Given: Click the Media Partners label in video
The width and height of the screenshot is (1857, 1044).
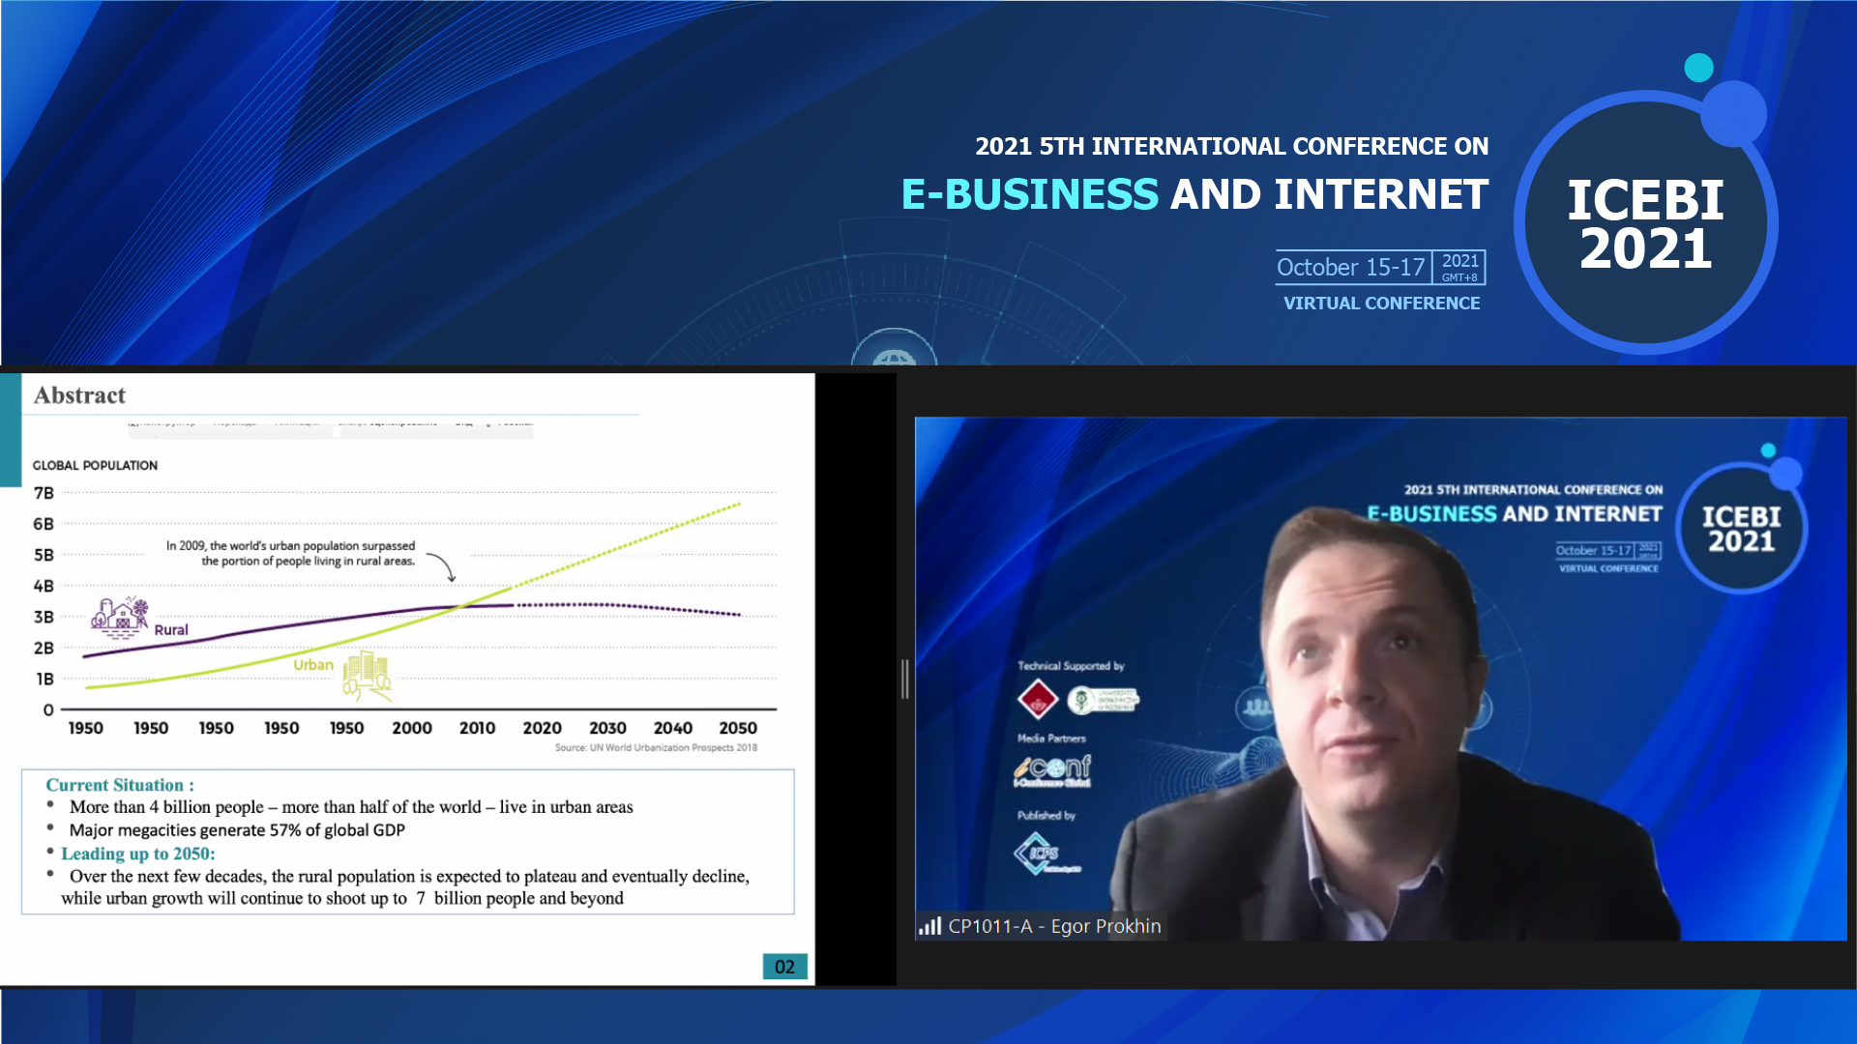Looking at the screenshot, I should (x=1051, y=739).
